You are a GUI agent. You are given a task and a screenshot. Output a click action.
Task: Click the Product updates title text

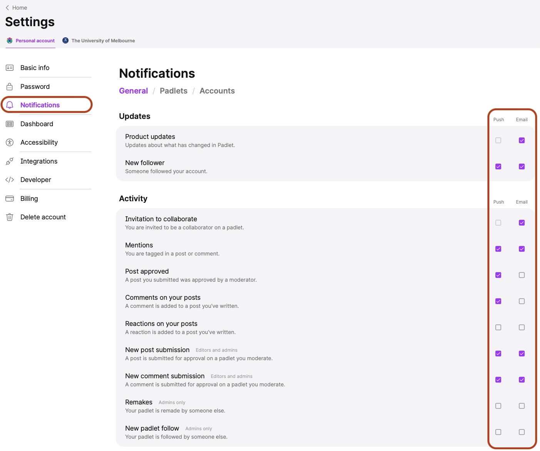point(150,137)
